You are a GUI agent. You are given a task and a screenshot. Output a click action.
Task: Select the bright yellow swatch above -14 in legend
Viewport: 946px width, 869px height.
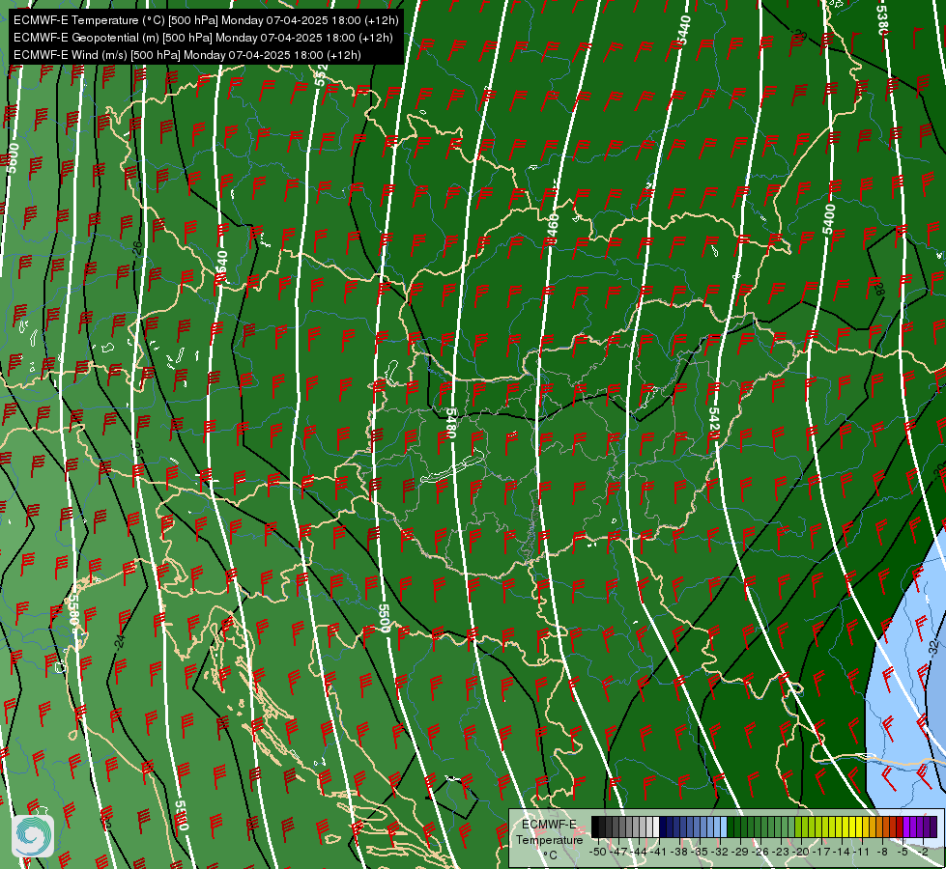pyautogui.click(x=846, y=827)
